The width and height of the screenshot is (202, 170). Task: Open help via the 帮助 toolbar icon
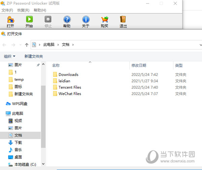tap(67, 22)
